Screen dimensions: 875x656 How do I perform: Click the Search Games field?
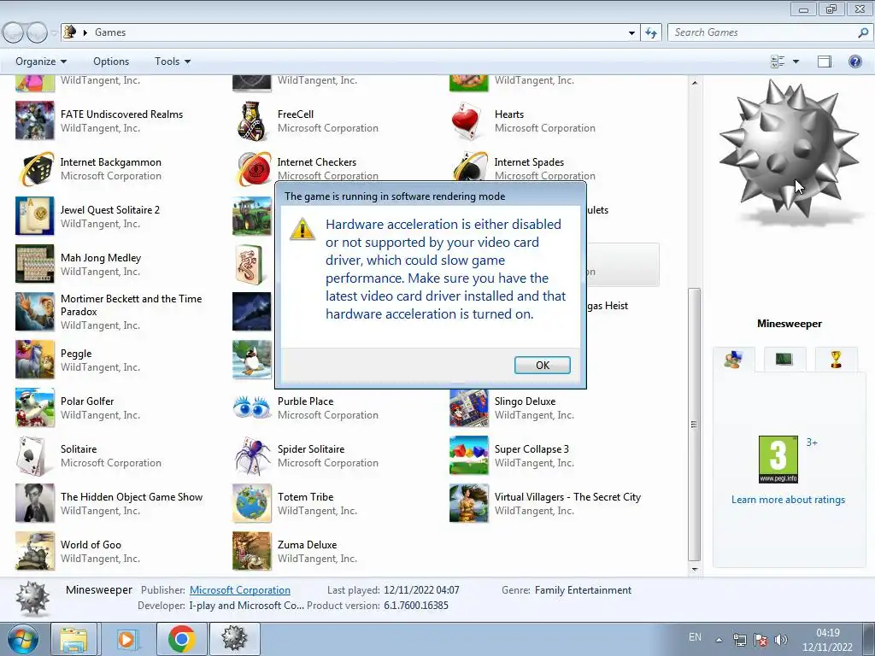click(761, 32)
